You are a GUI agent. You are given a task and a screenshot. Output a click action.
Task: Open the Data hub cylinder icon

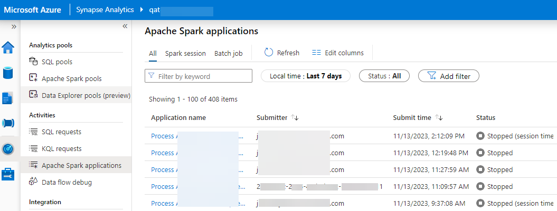pyautogui.click(x=8, y=73)
